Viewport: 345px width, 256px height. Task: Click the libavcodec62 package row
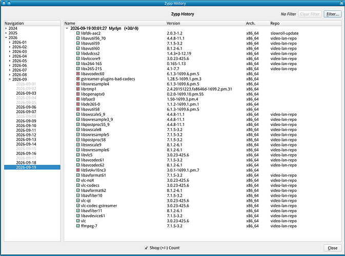click(202, 165)
